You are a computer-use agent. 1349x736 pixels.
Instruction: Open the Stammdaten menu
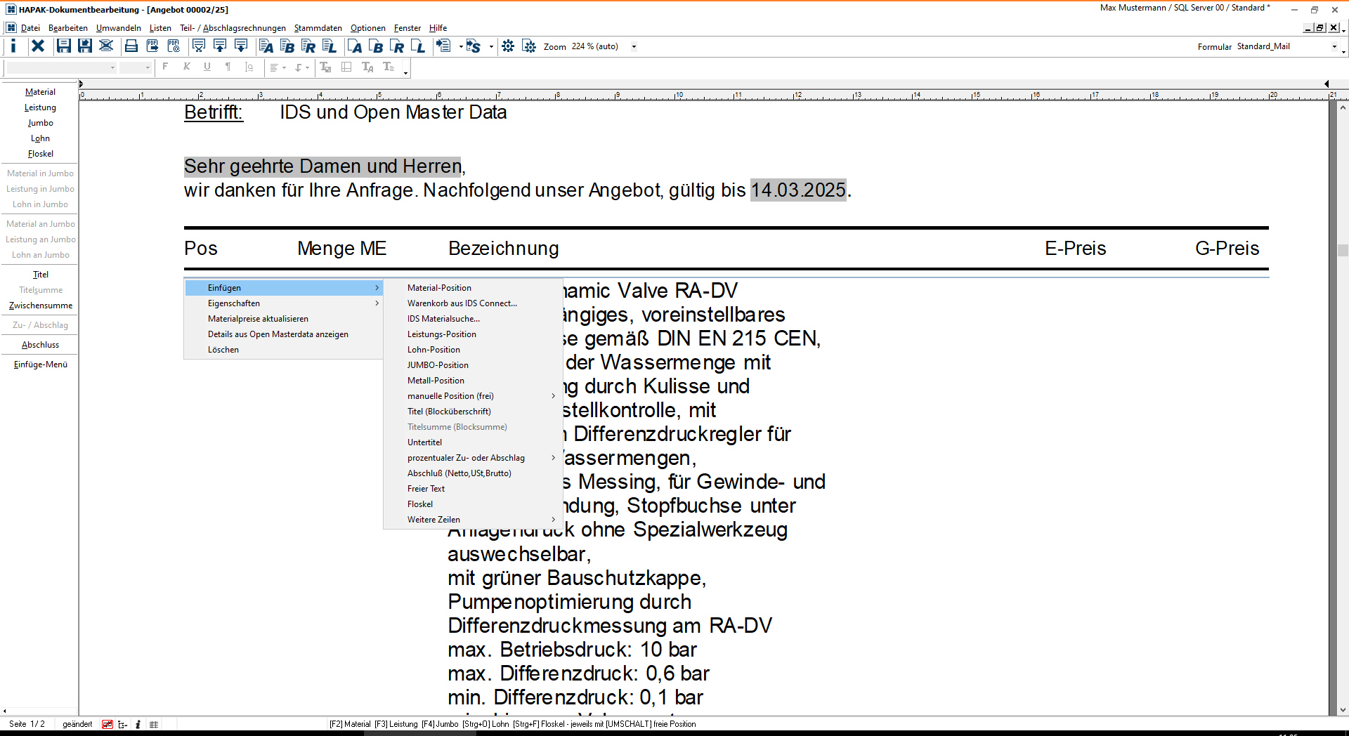pos(318,28)
